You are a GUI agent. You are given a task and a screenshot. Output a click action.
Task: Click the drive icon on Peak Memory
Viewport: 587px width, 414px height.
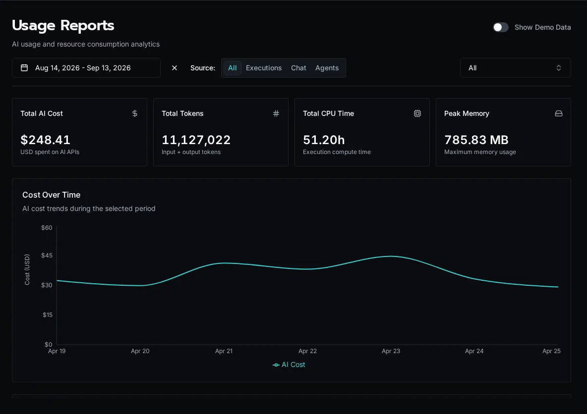point(559,113)
